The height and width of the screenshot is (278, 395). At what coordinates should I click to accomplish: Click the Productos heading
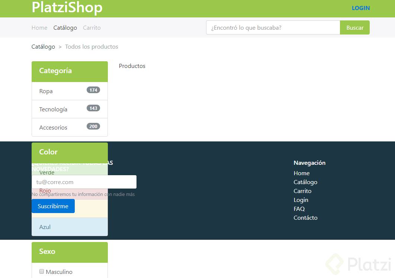(x=132, y=66)
